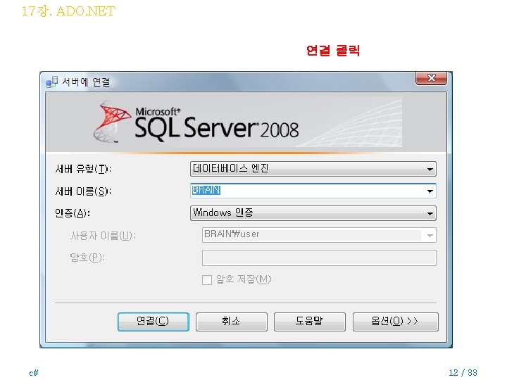Close the 서버에 연결 dialog

432,78
